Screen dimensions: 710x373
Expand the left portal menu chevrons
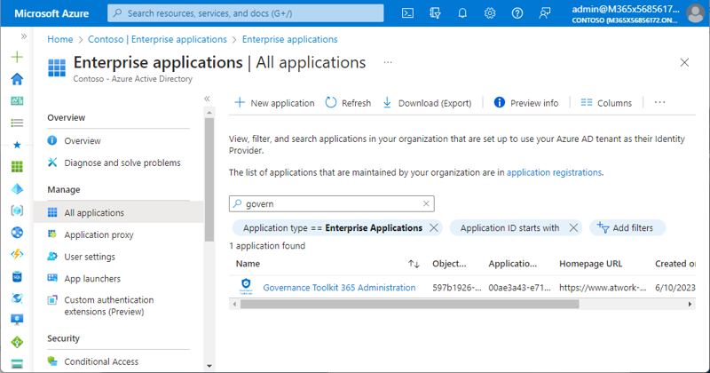(24, 36)
